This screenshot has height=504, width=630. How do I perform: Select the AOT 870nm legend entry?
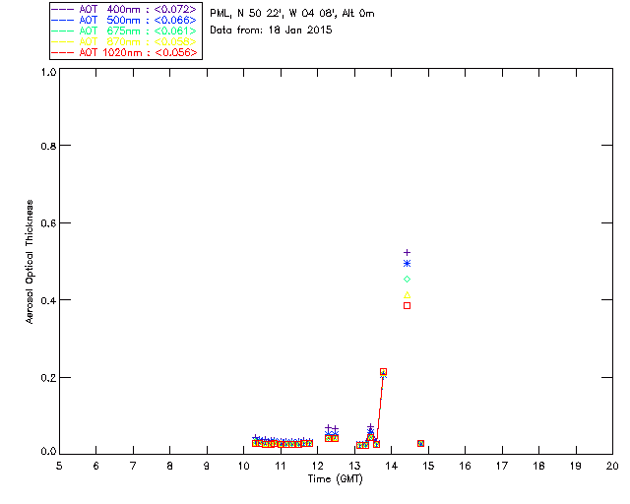[x=124, y=41]
